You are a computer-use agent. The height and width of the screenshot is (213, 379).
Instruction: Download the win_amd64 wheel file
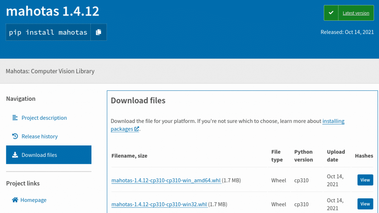166,181
